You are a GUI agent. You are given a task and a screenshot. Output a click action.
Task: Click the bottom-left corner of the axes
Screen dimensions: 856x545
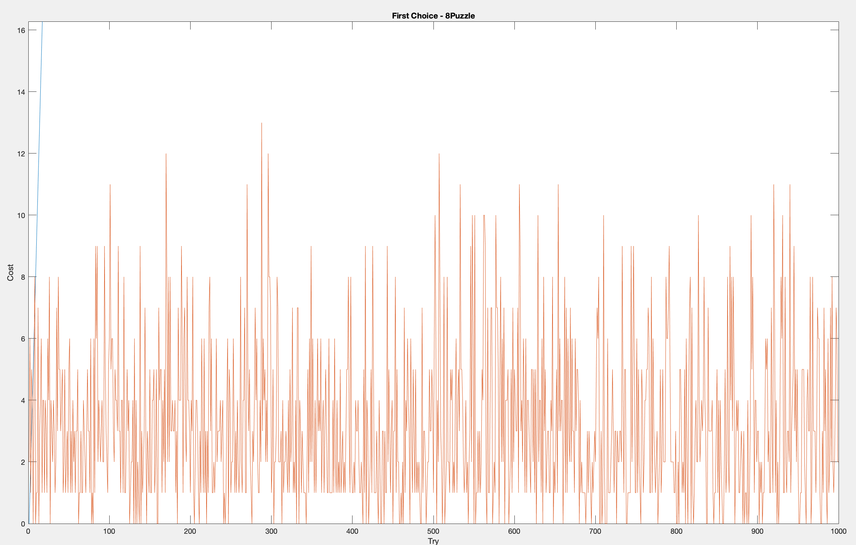[x=29, y=524]
